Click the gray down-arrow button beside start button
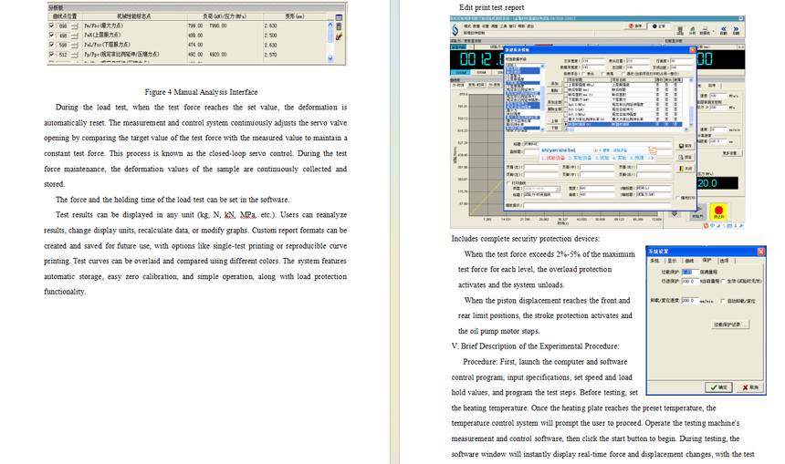Image resolution: width=785 pixels, height=464 pixels. [x=675, y=213]
